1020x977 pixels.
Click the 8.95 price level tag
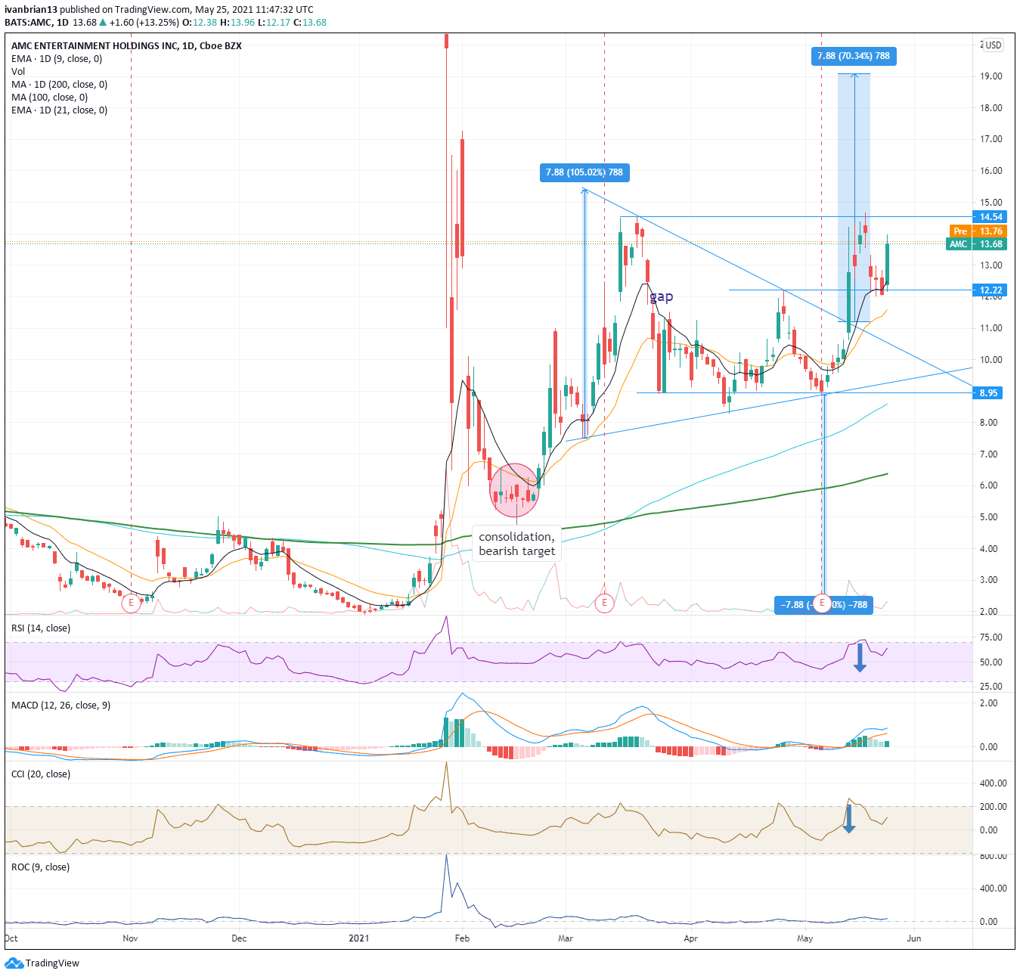989,393
